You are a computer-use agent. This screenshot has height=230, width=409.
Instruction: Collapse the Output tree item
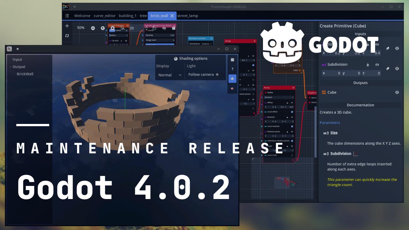[11, 66]
